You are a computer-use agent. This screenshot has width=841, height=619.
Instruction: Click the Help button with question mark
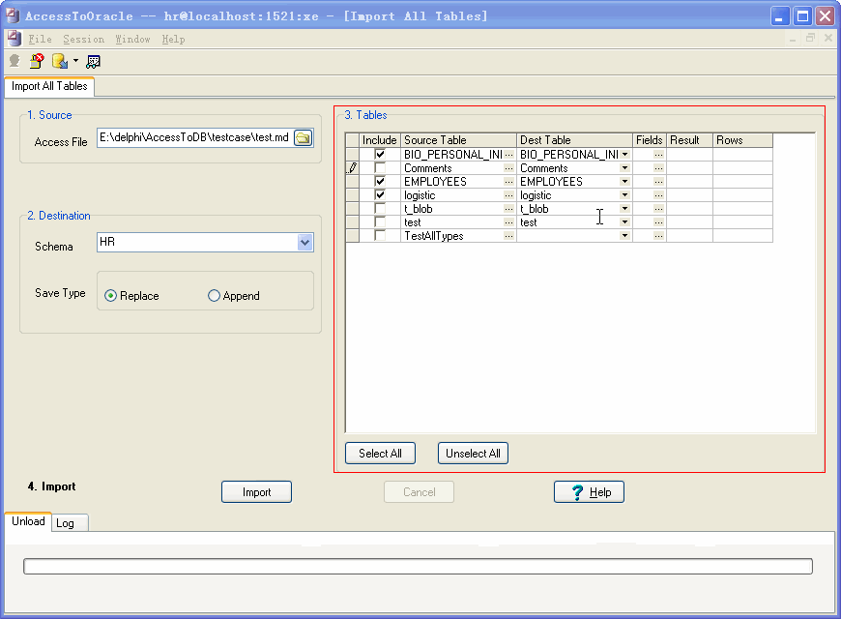pos(589,491)
